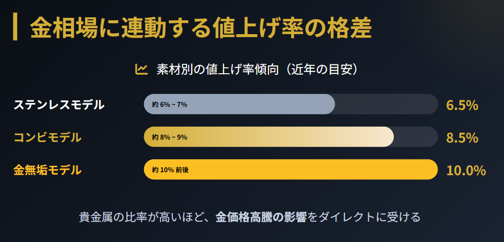
Task: Click the コンビモデル label
Action: pyautogui.click(x=48, y=137)
